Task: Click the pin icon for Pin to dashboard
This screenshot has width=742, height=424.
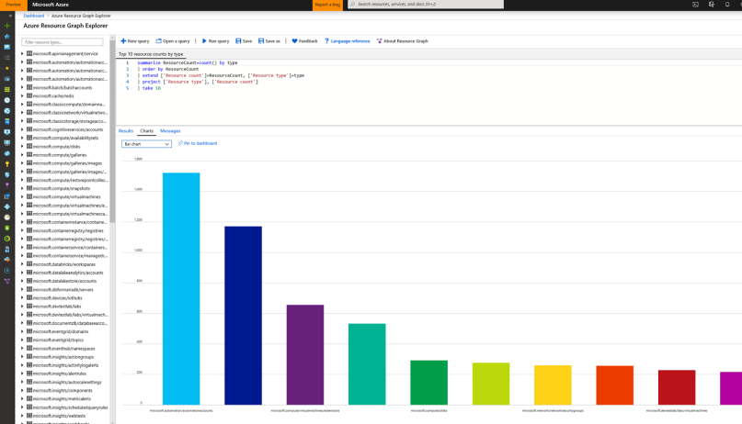Action: [x=180, y=143]
